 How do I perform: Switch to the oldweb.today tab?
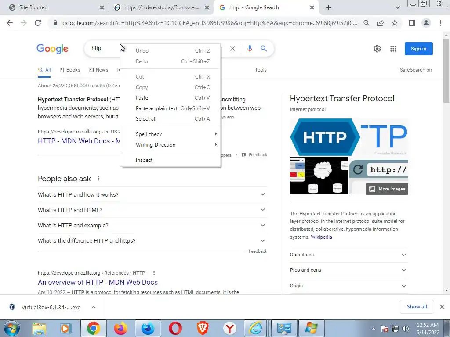[161, 7]
